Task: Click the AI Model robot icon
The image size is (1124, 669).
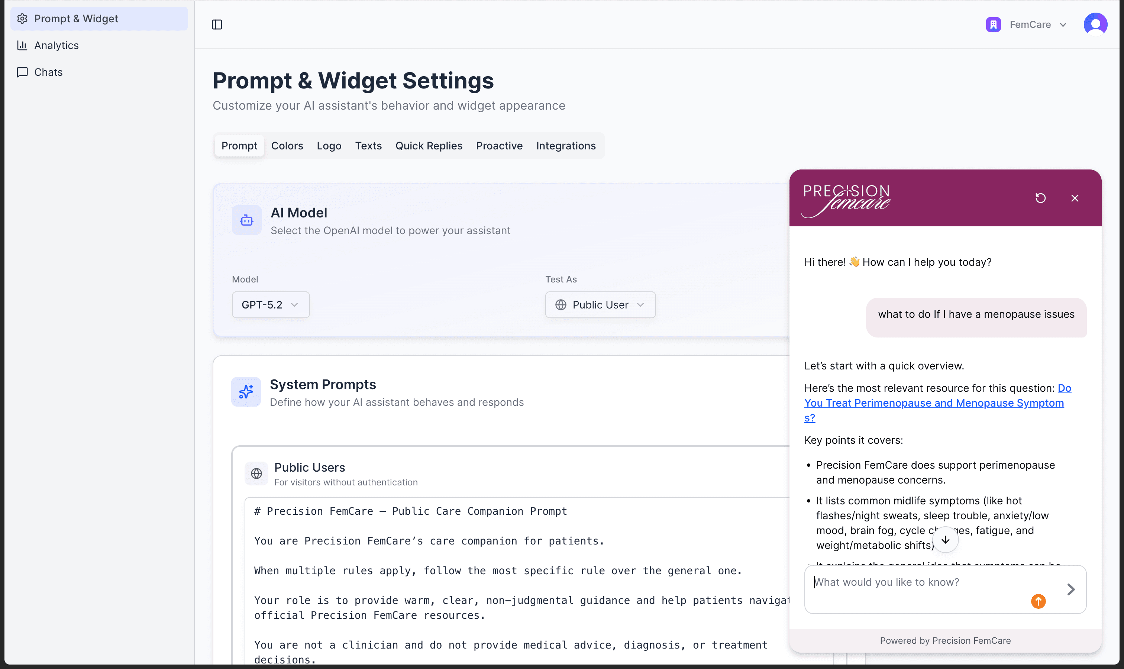Action: click(x=246, y=220)
